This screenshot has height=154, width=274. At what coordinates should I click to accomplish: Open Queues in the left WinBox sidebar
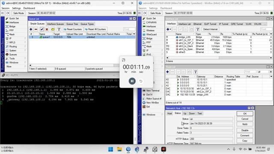(x=13, y=54)
